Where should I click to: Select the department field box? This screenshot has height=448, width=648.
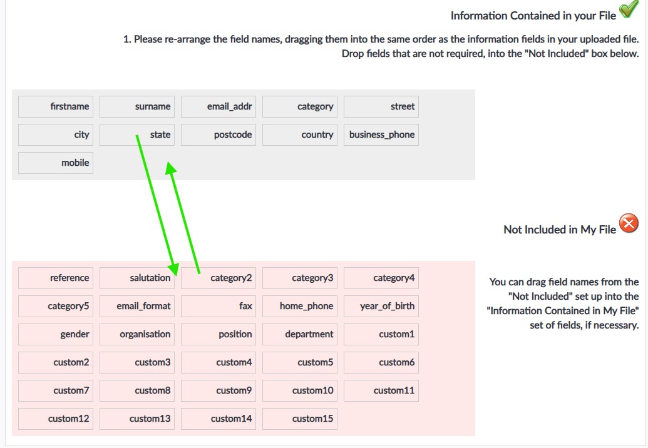[300, 334]
